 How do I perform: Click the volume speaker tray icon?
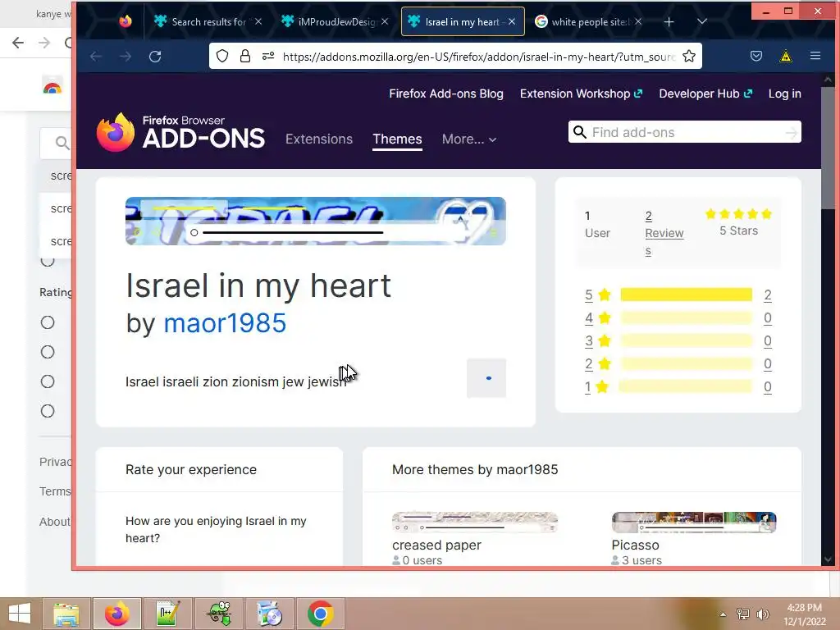(x=763, y=614)
